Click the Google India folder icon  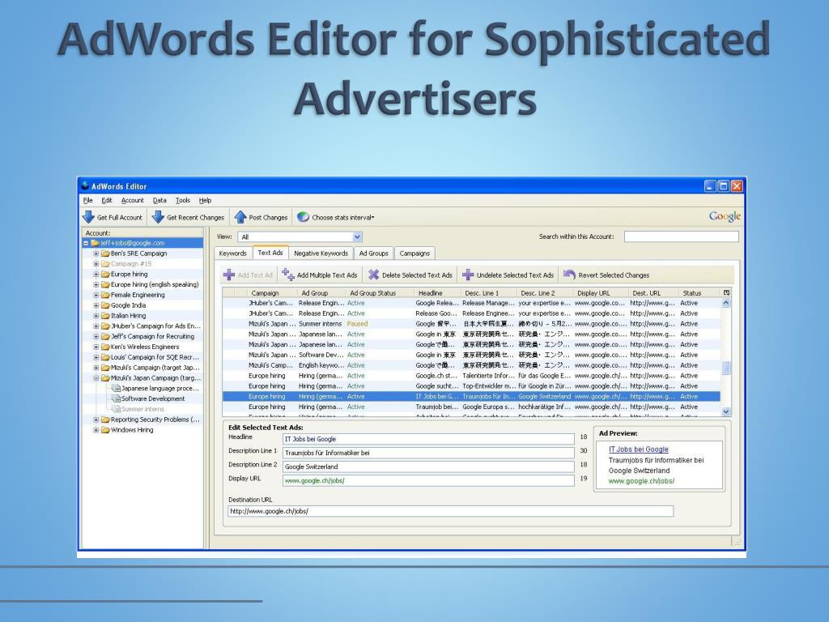[105, 305]
